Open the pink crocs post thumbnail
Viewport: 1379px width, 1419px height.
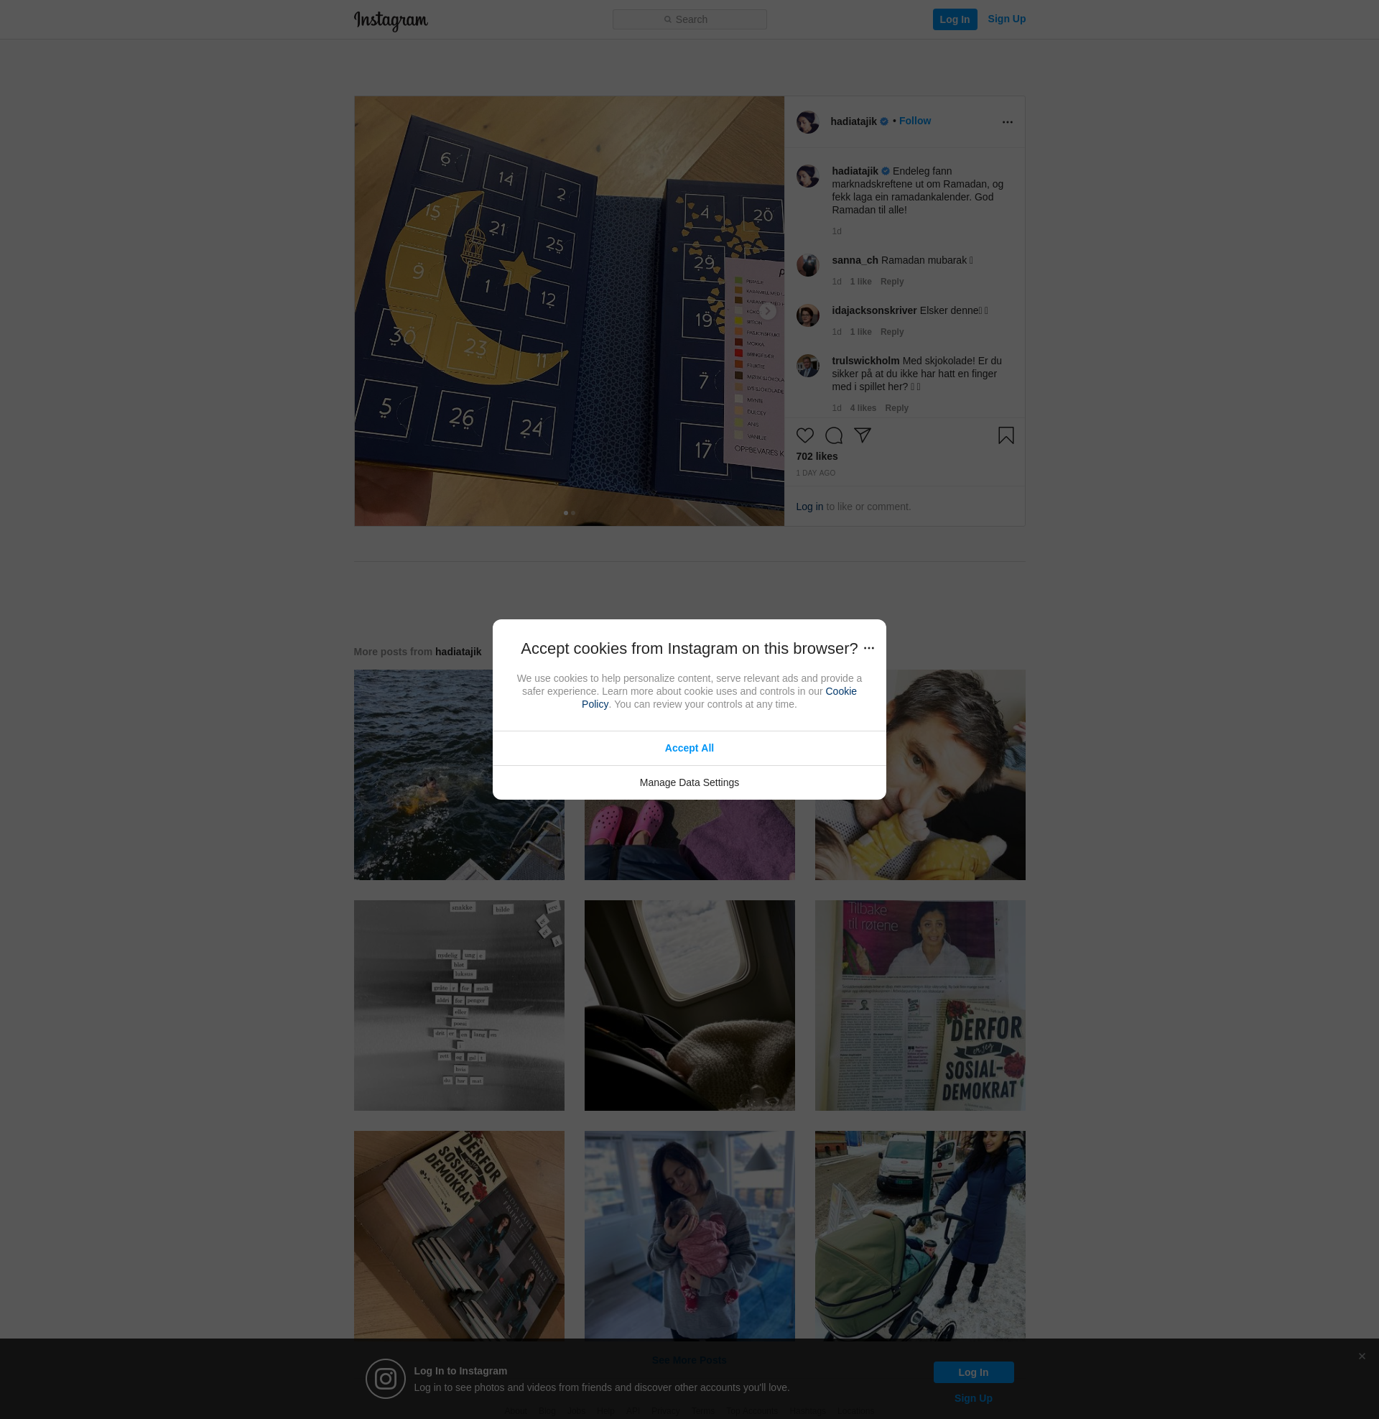click(689, 840)
